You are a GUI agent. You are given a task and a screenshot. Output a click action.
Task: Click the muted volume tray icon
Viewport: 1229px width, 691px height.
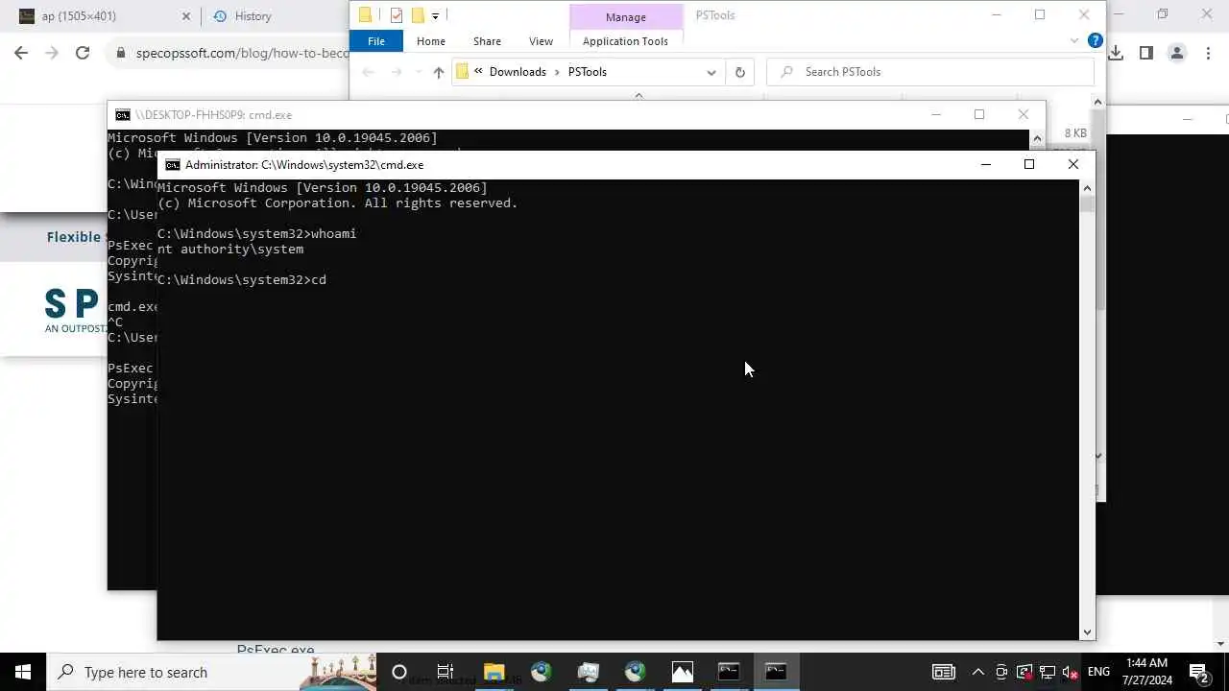point(1070,672)
